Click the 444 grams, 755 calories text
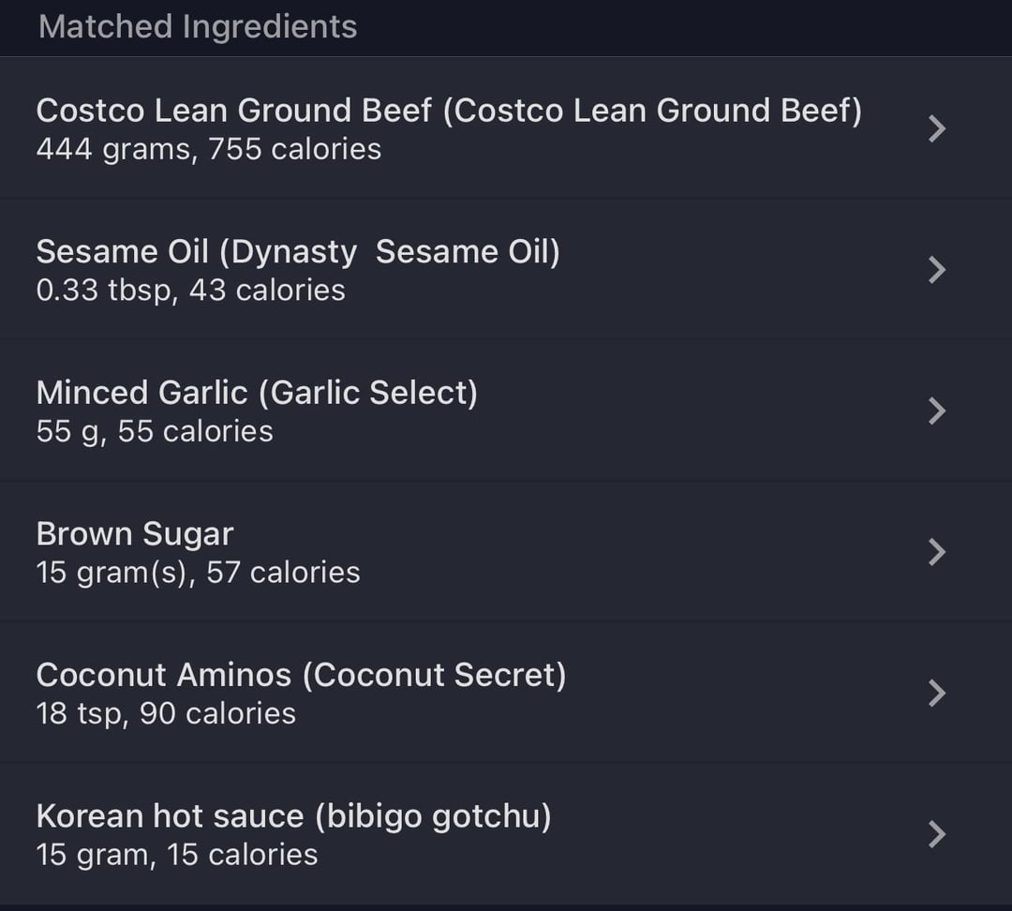Image resolution: width=1012 pixels, height=911 pixels. [208, 149]
